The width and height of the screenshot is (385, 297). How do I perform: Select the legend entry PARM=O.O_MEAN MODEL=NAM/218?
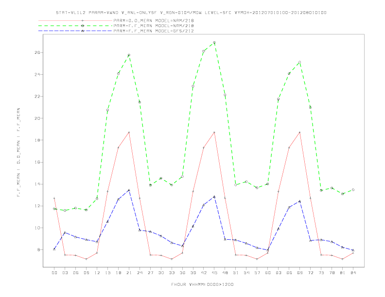pos(154,20)
